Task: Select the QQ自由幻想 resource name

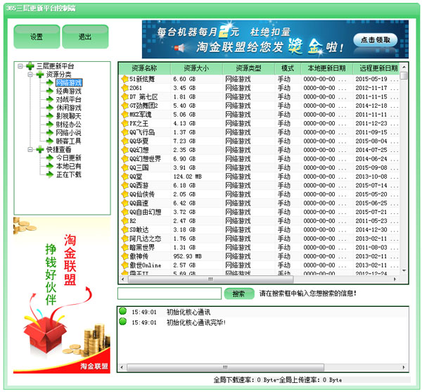Action: tap(146, 212)
